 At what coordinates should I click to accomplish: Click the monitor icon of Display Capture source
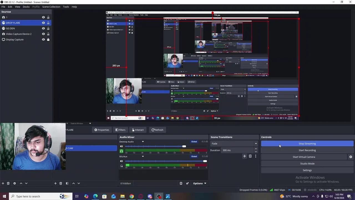pos(3,39)
